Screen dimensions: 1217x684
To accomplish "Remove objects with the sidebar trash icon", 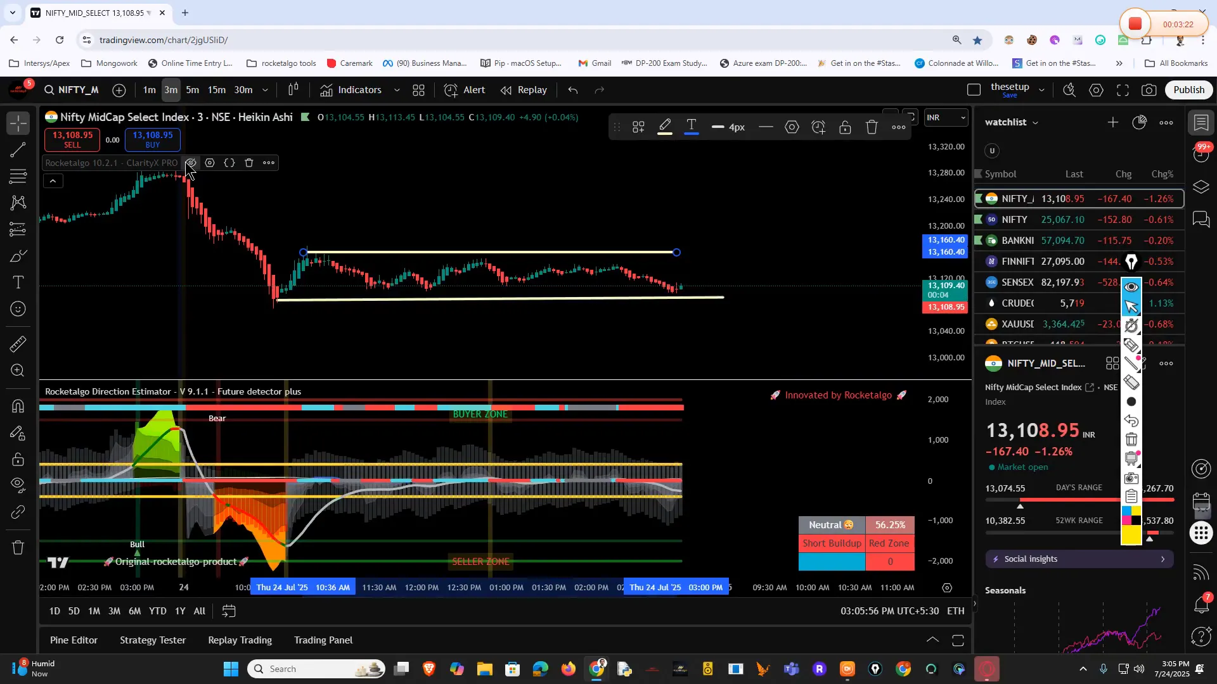I will tap(18, 547).
